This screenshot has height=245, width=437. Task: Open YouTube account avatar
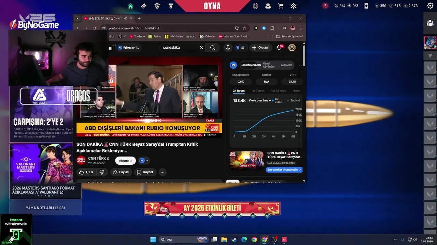pos(292,48)
